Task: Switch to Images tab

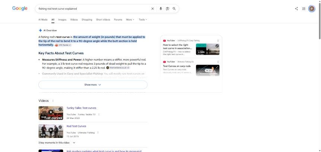Action: (62, 20)
